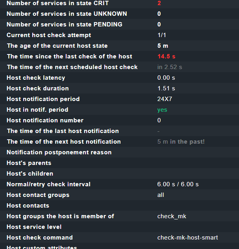Select the 'Notification postponement reason' label
The width and height of the screenshot is (239, 249).
(59, 152)
